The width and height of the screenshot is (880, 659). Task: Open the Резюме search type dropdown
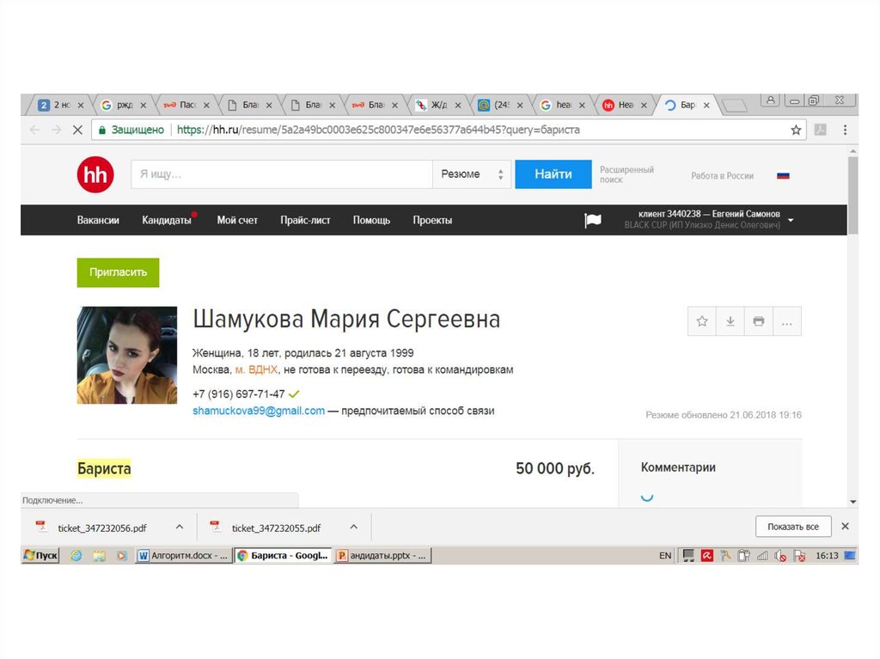471,174
